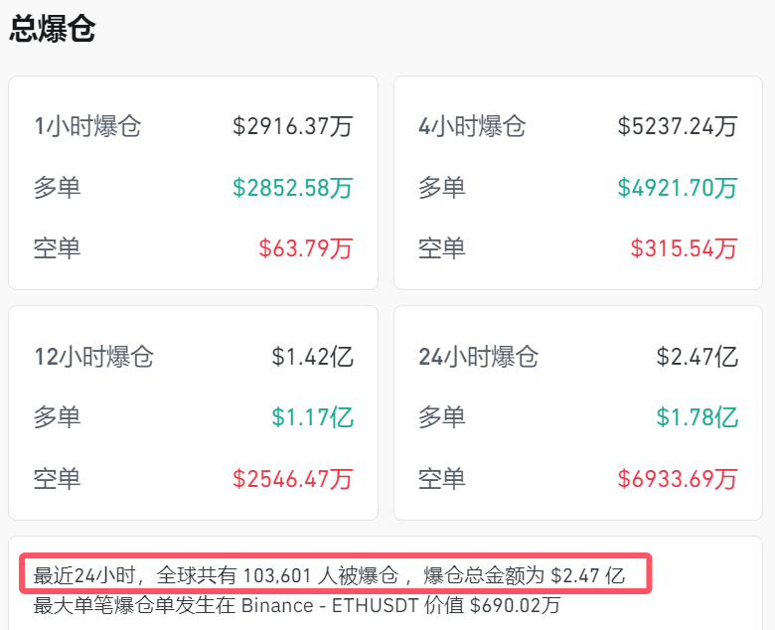The image size is (775, 630).
Task: Click the 4-hour total value $5237.24万
Action: pos(678,126)
